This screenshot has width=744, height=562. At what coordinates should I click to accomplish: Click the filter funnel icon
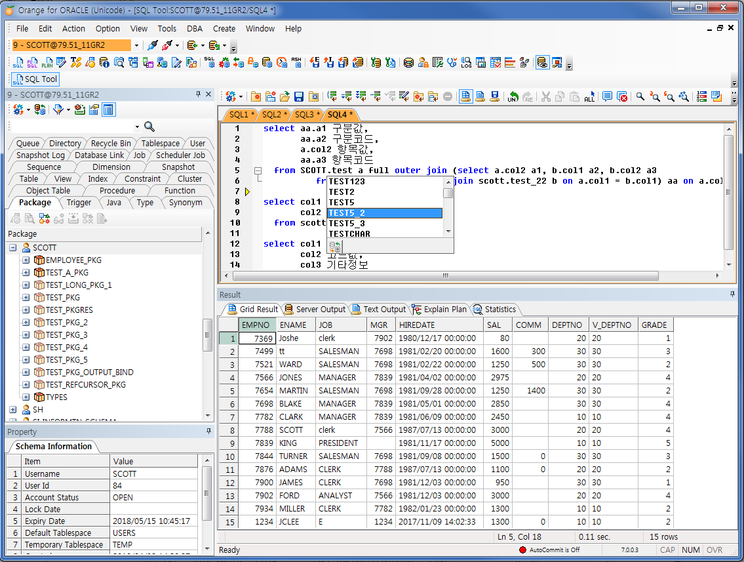58,110
